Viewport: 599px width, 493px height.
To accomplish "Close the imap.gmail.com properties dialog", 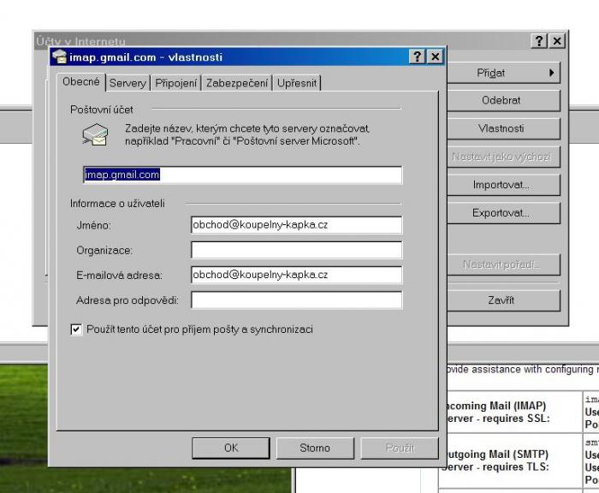I will (x=435, y=56).
